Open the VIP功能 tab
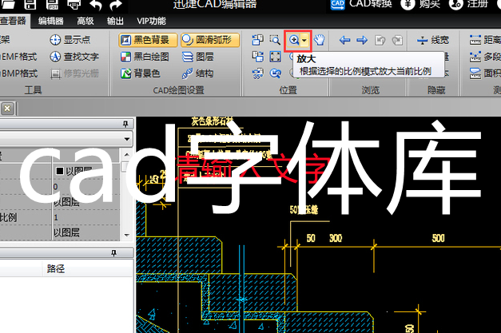The image size is (501, 333). (151, 21)
